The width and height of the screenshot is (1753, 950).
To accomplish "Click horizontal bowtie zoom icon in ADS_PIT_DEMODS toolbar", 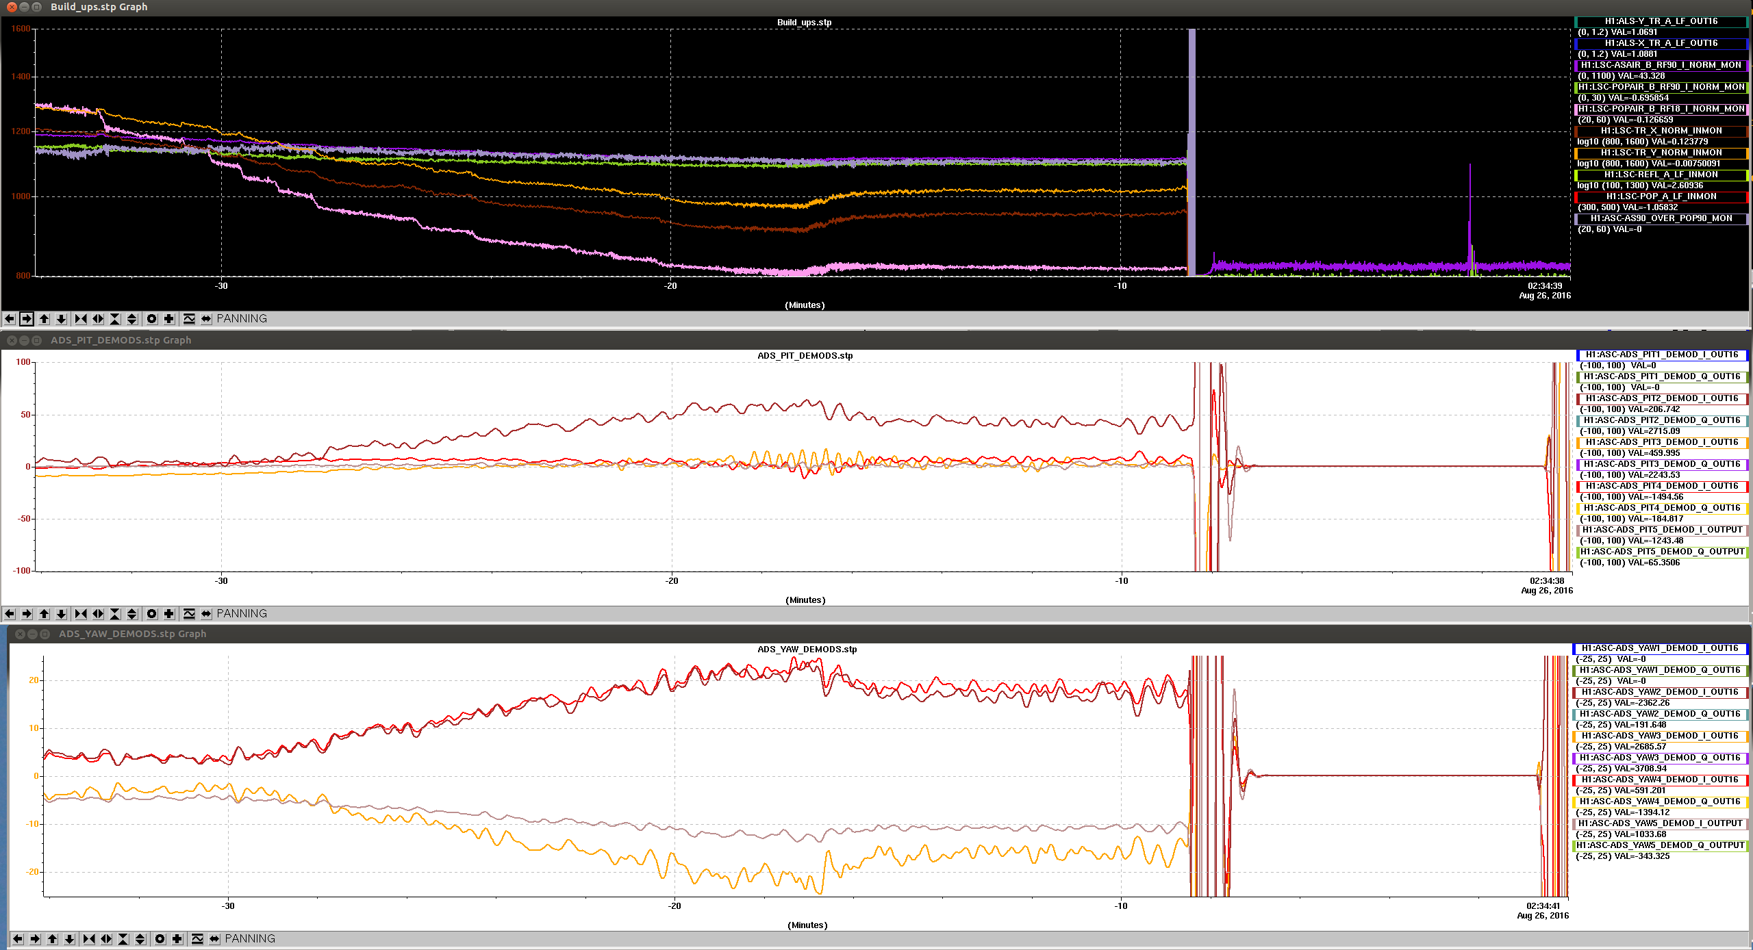I will point(81,614).
